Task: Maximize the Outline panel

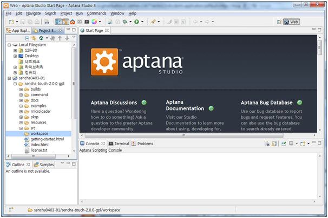Action: point(74,164)
